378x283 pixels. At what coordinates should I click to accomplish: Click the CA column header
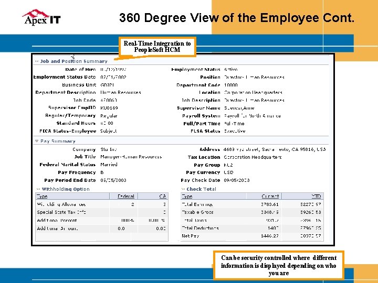click(163, 197)
